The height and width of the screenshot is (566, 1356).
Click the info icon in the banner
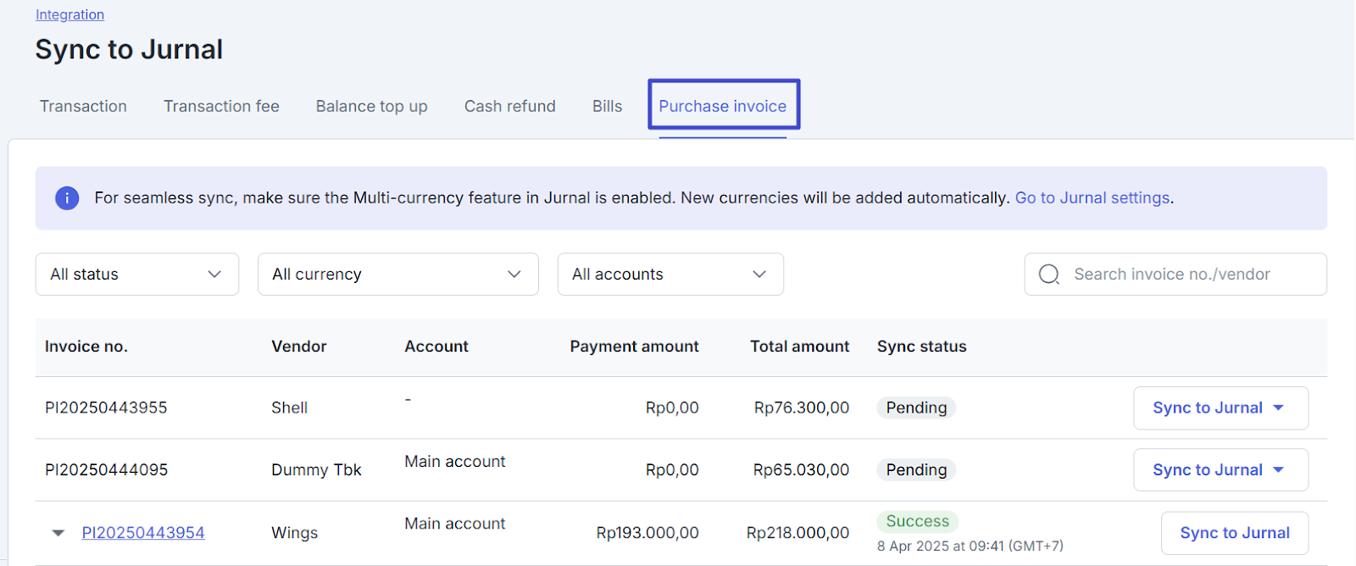(67, 198)
